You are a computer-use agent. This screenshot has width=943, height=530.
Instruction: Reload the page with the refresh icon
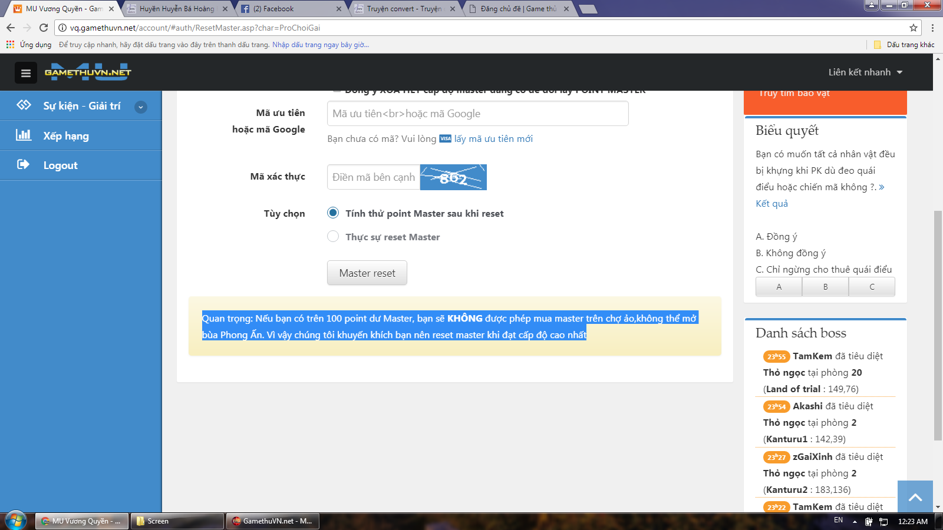pos(44,28)
